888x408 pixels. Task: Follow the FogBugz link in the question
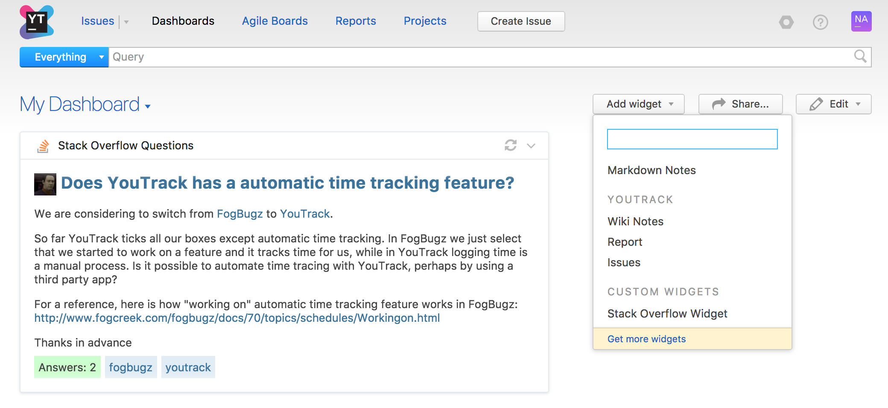240,214
